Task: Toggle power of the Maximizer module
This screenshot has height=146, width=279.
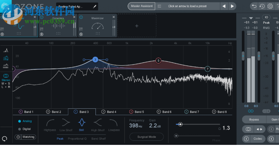Action: pyautogui.click(x=81, y=17)
